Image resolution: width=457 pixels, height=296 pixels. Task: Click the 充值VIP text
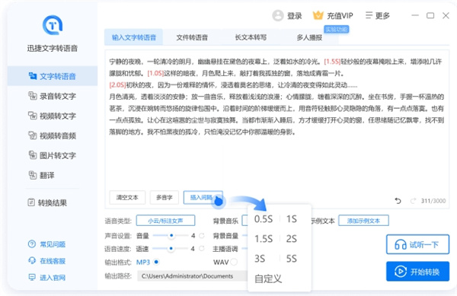pyautogui.click(x=340, y=16)
